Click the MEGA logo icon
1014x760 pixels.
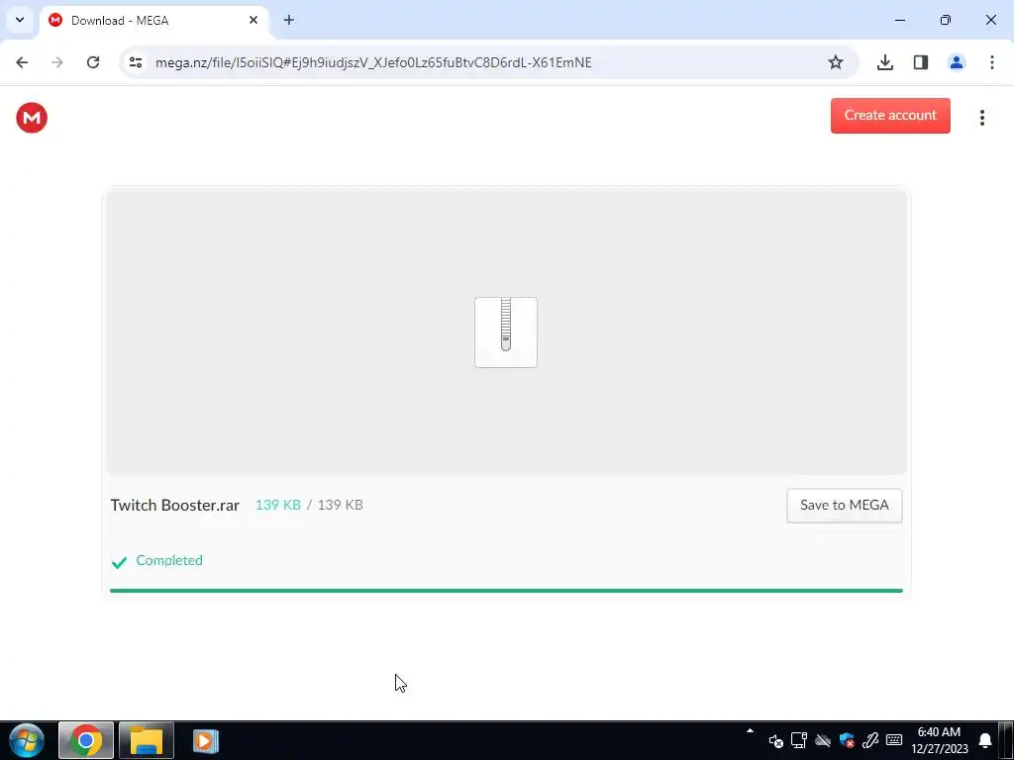coord(32,118)
